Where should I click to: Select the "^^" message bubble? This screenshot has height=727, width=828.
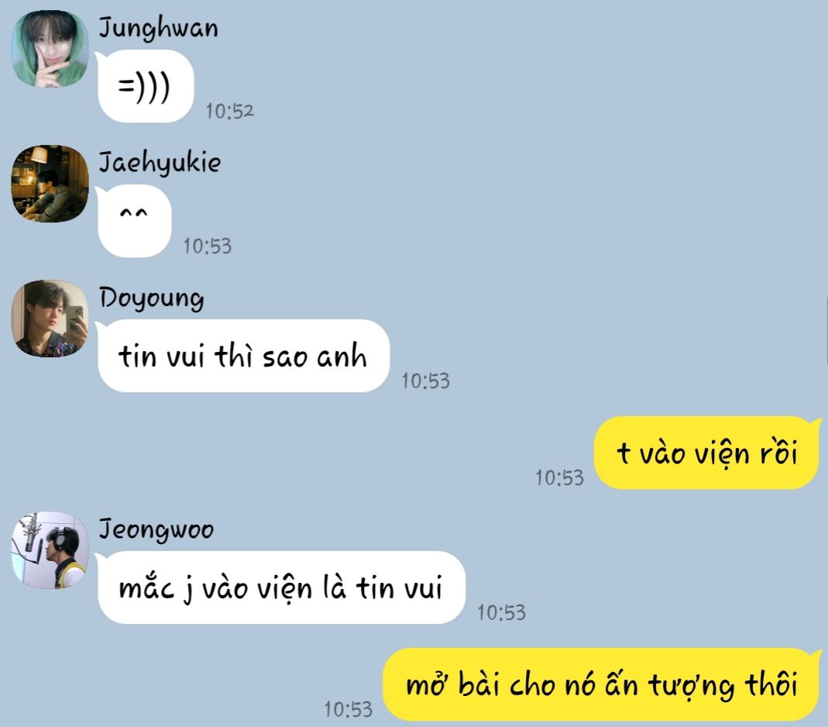pos(134,221)
